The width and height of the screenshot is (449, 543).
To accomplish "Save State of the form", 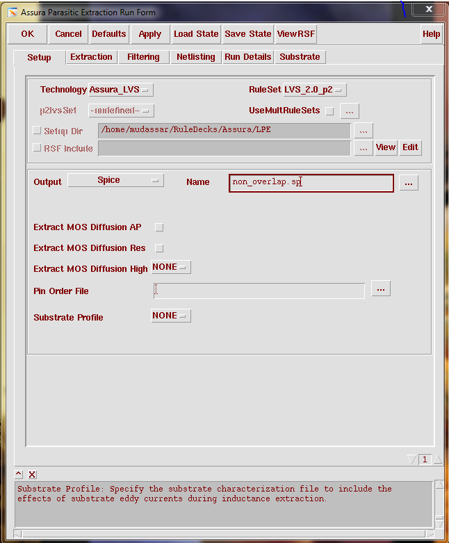I will (x=248, y=34).
